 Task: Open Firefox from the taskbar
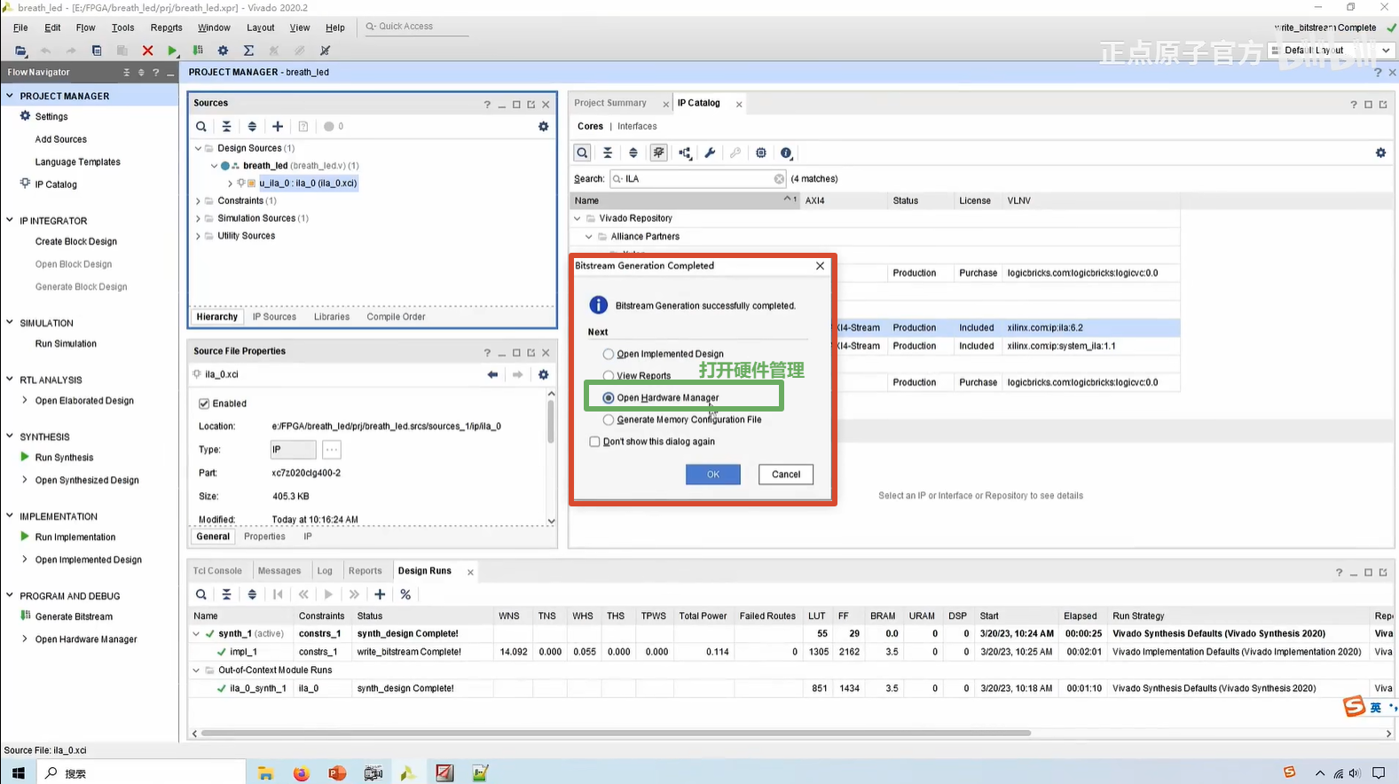click(301, 773)
